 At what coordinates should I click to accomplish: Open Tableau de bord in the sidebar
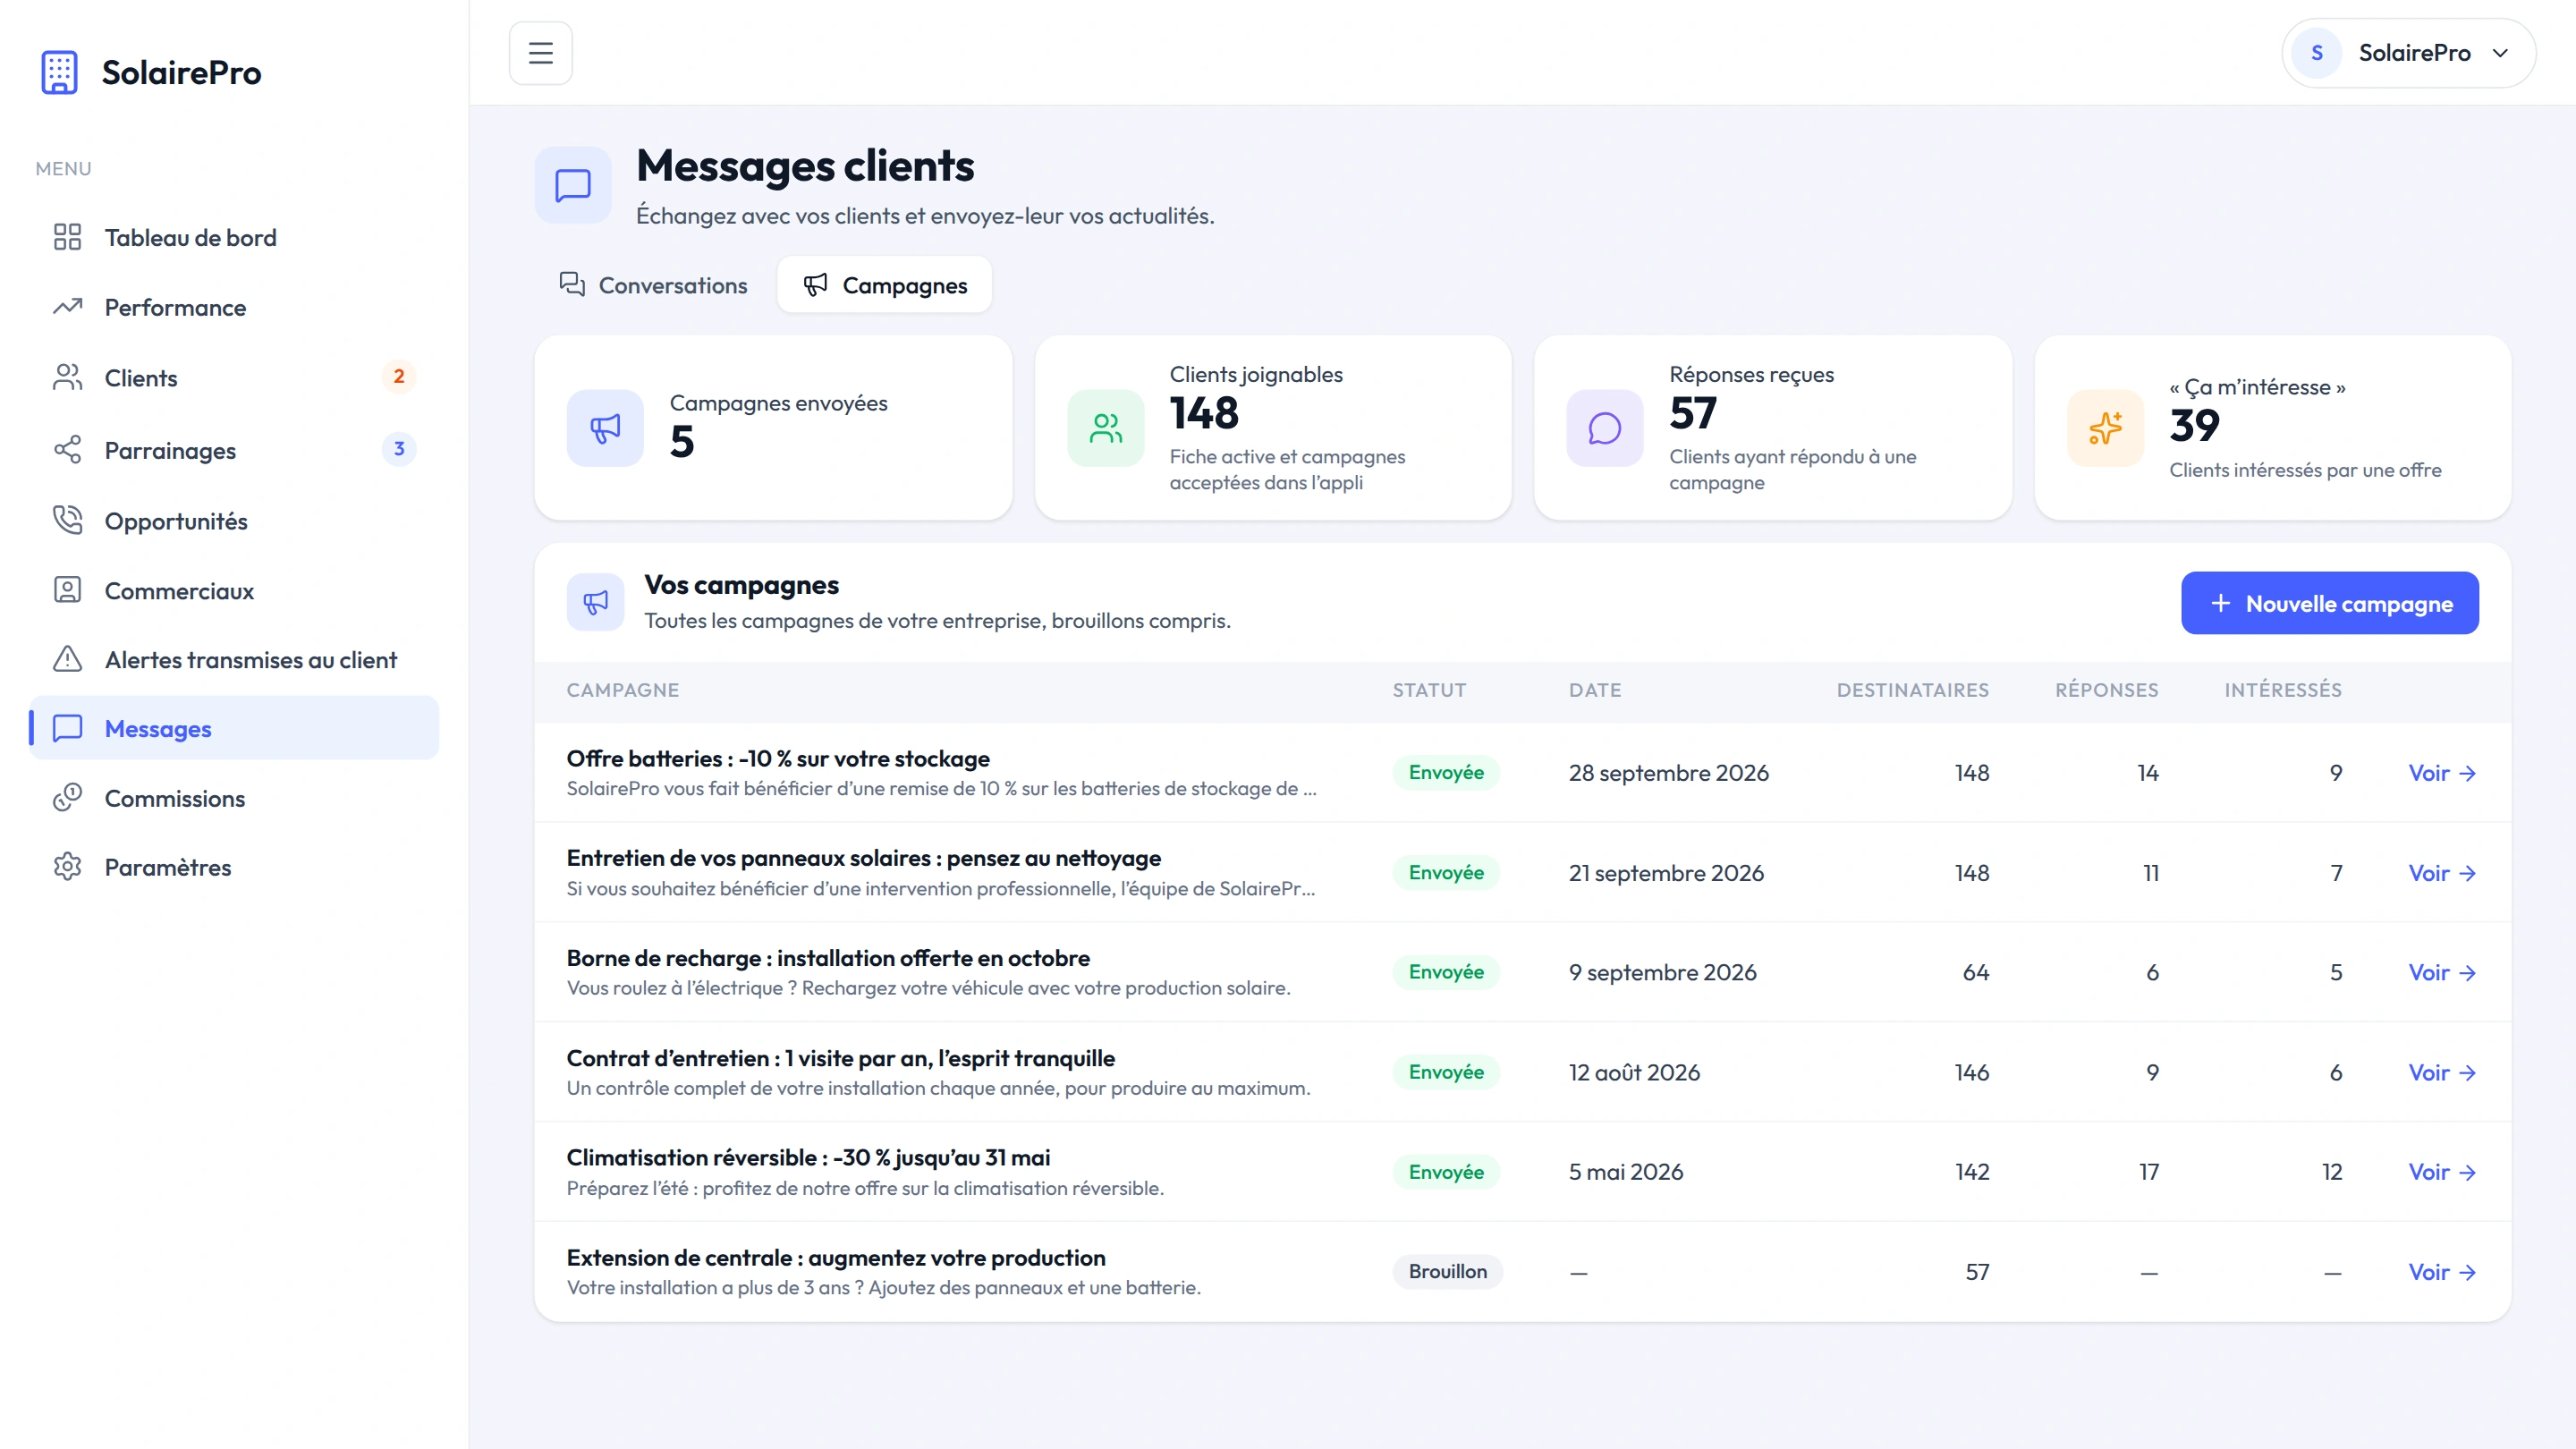[234, 237]
